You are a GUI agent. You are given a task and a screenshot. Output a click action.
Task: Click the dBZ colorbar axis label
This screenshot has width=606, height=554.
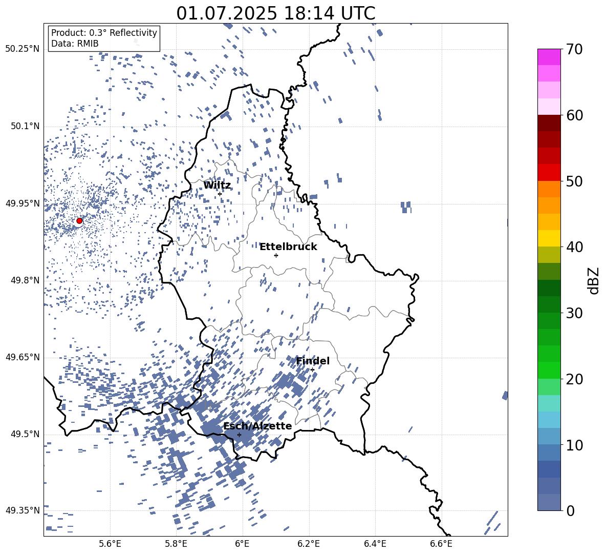[594, 280]
